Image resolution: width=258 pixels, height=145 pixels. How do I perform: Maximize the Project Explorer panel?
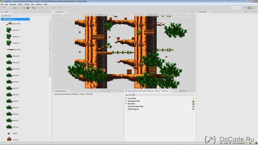(121, 91)
